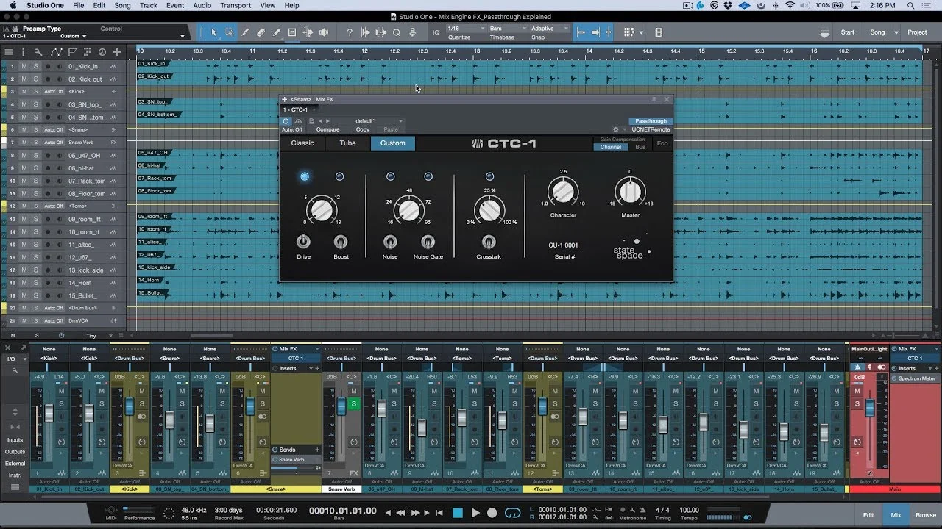Image resolution: width=942 pixels, height=529 pixels.
Task: Open the Song page dropdown arrow
Action: click(896, 32)
